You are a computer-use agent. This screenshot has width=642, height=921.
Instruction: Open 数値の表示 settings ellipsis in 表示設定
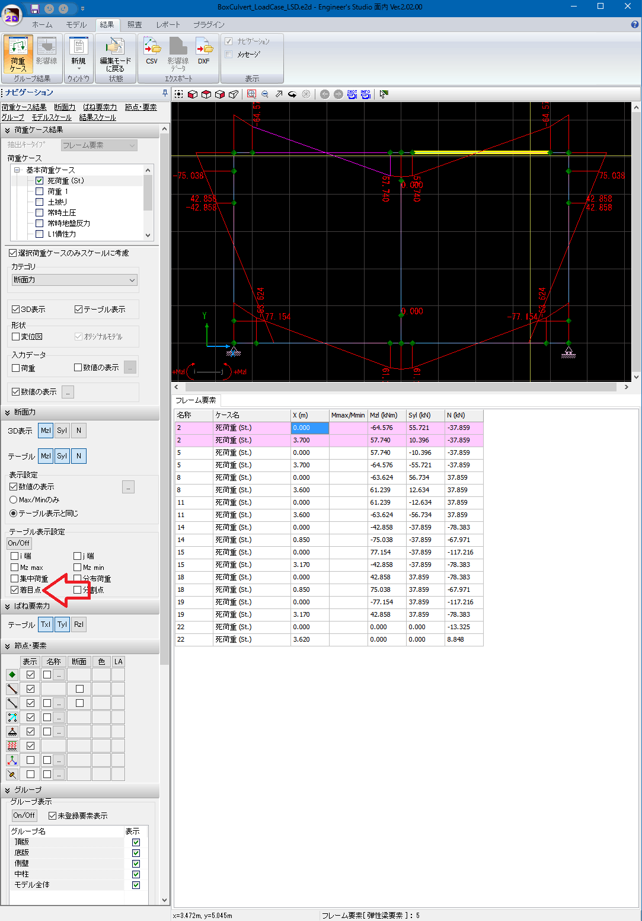[129, 487]
